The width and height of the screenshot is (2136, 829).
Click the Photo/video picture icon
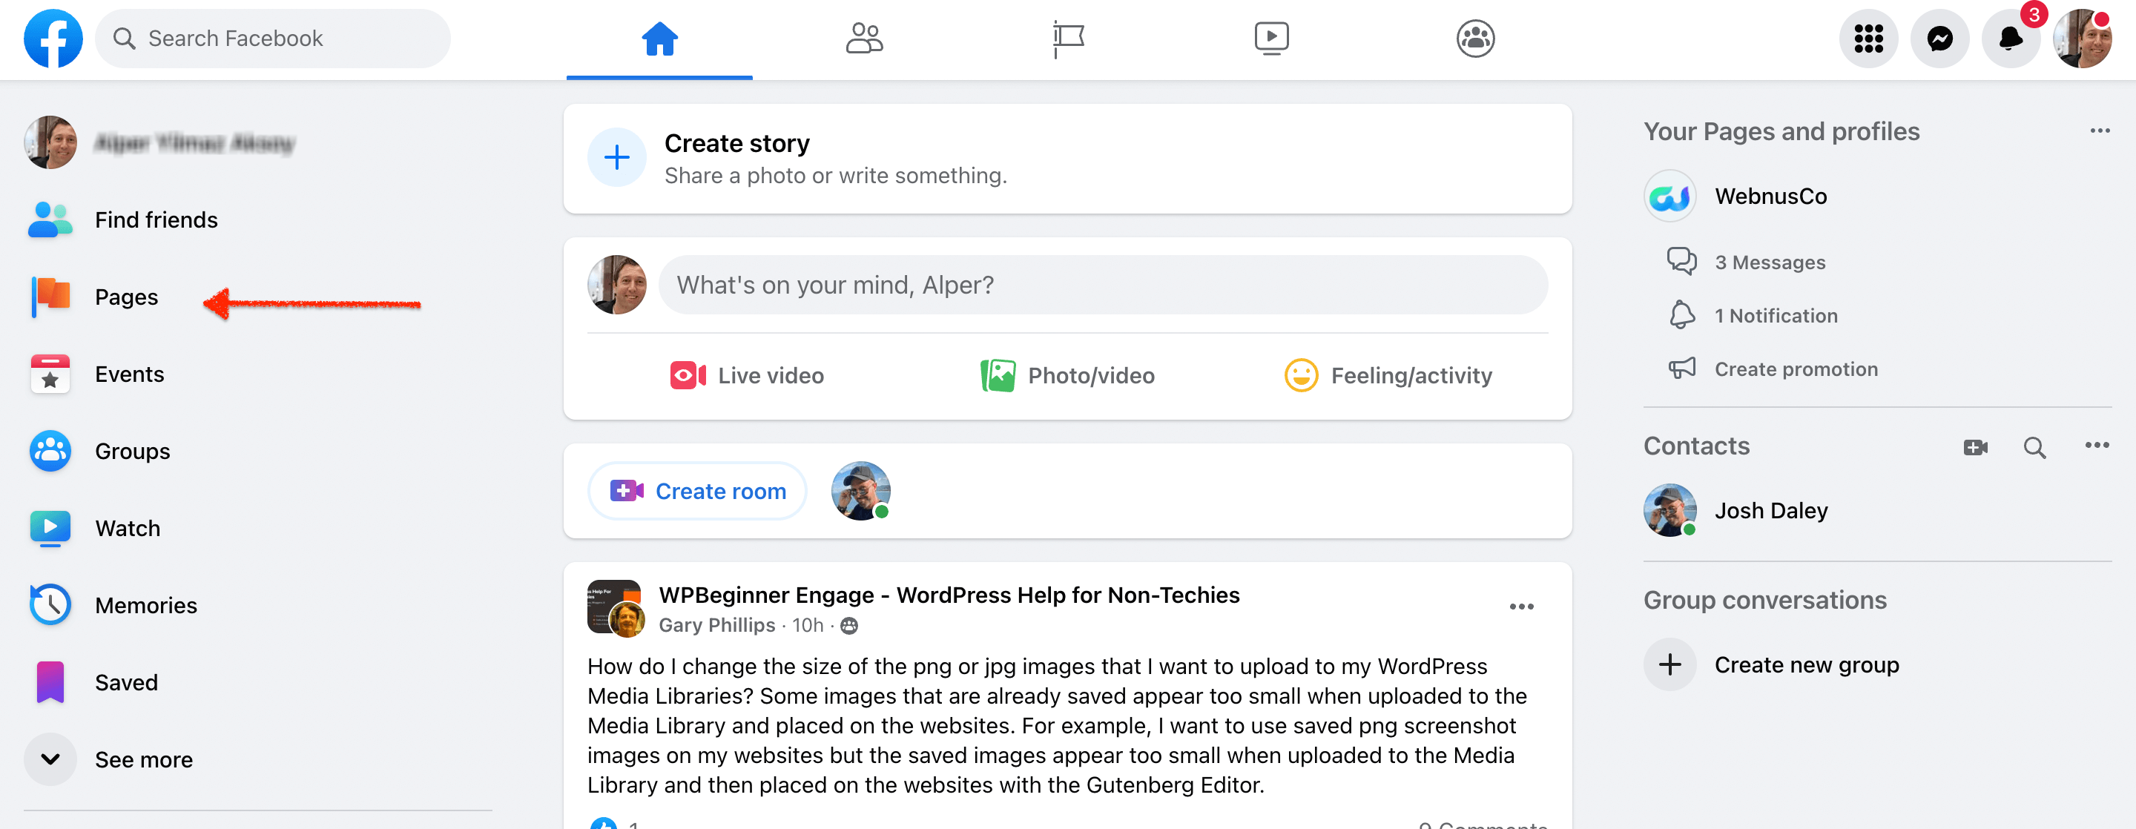tap(998, 375)
